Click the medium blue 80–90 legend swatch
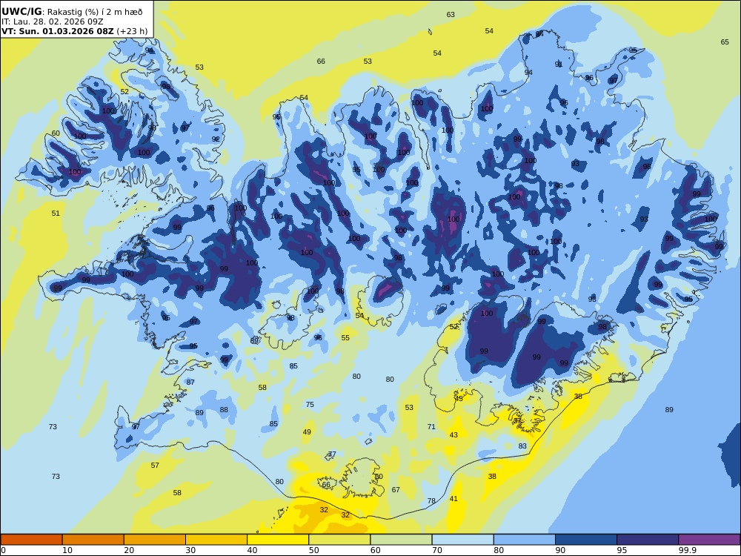The width and height of the screenshot is (741, 556). (525, 540)
